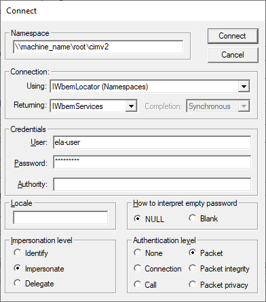
Task: Click the Completion: label
Action: (163, 106)
